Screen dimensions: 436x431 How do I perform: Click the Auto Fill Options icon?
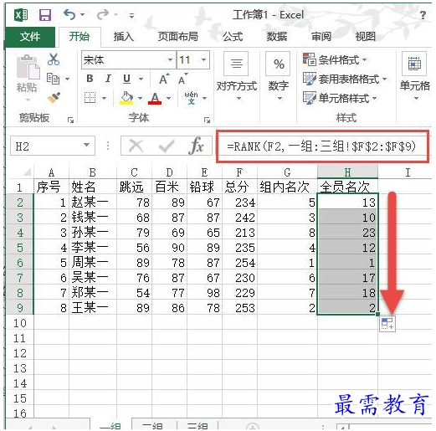(x=387, y=324)
